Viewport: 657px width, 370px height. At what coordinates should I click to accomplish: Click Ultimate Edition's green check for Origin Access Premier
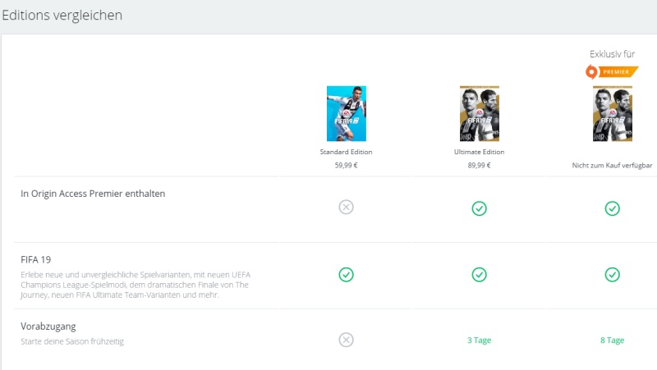pyautogui.click(x=479, y=208)
